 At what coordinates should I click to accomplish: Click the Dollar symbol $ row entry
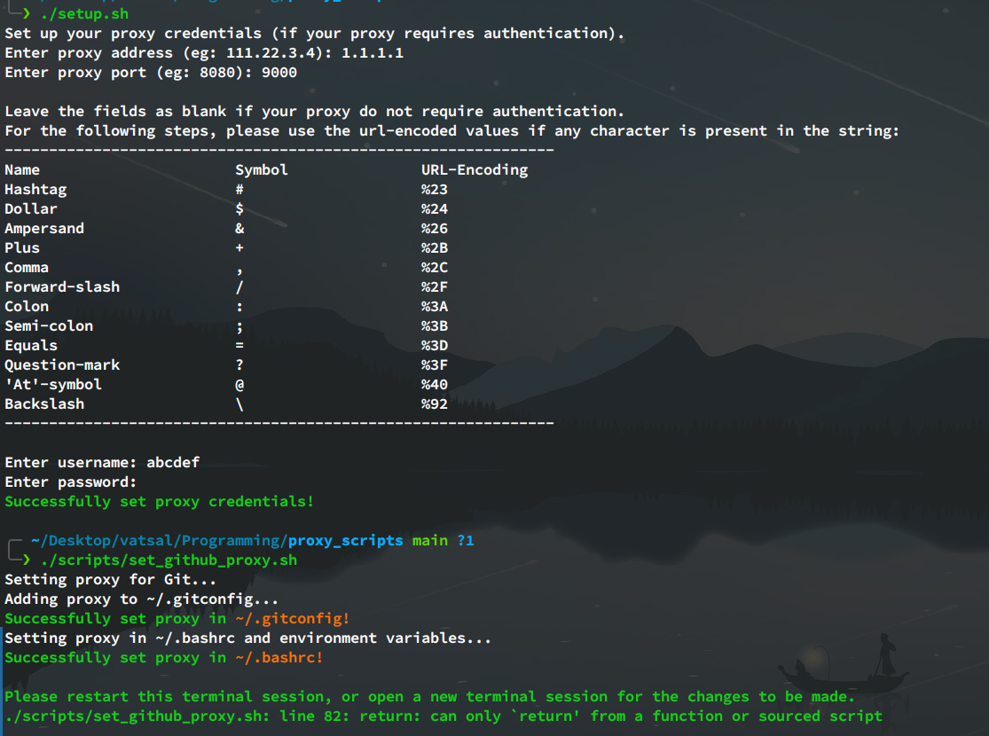pos(238,208)
